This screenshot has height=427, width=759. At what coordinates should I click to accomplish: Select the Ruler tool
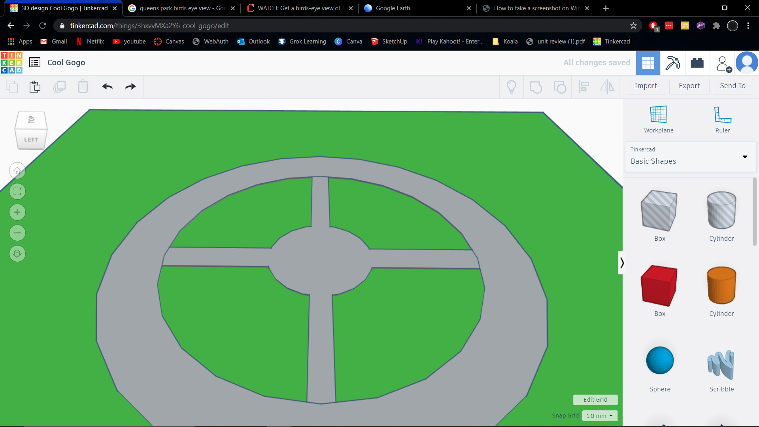click(x=723, y=119)
